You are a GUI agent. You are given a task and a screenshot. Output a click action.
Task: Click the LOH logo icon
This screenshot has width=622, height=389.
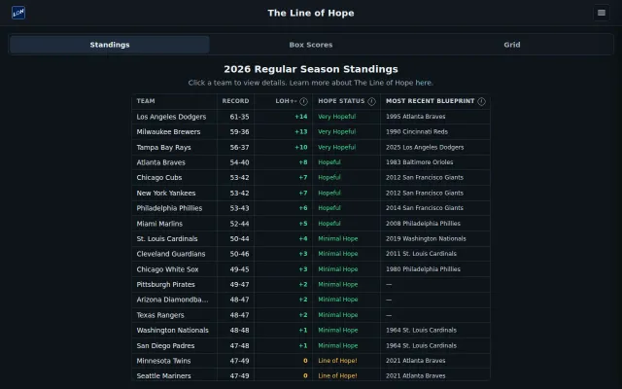tap(18, 13)
